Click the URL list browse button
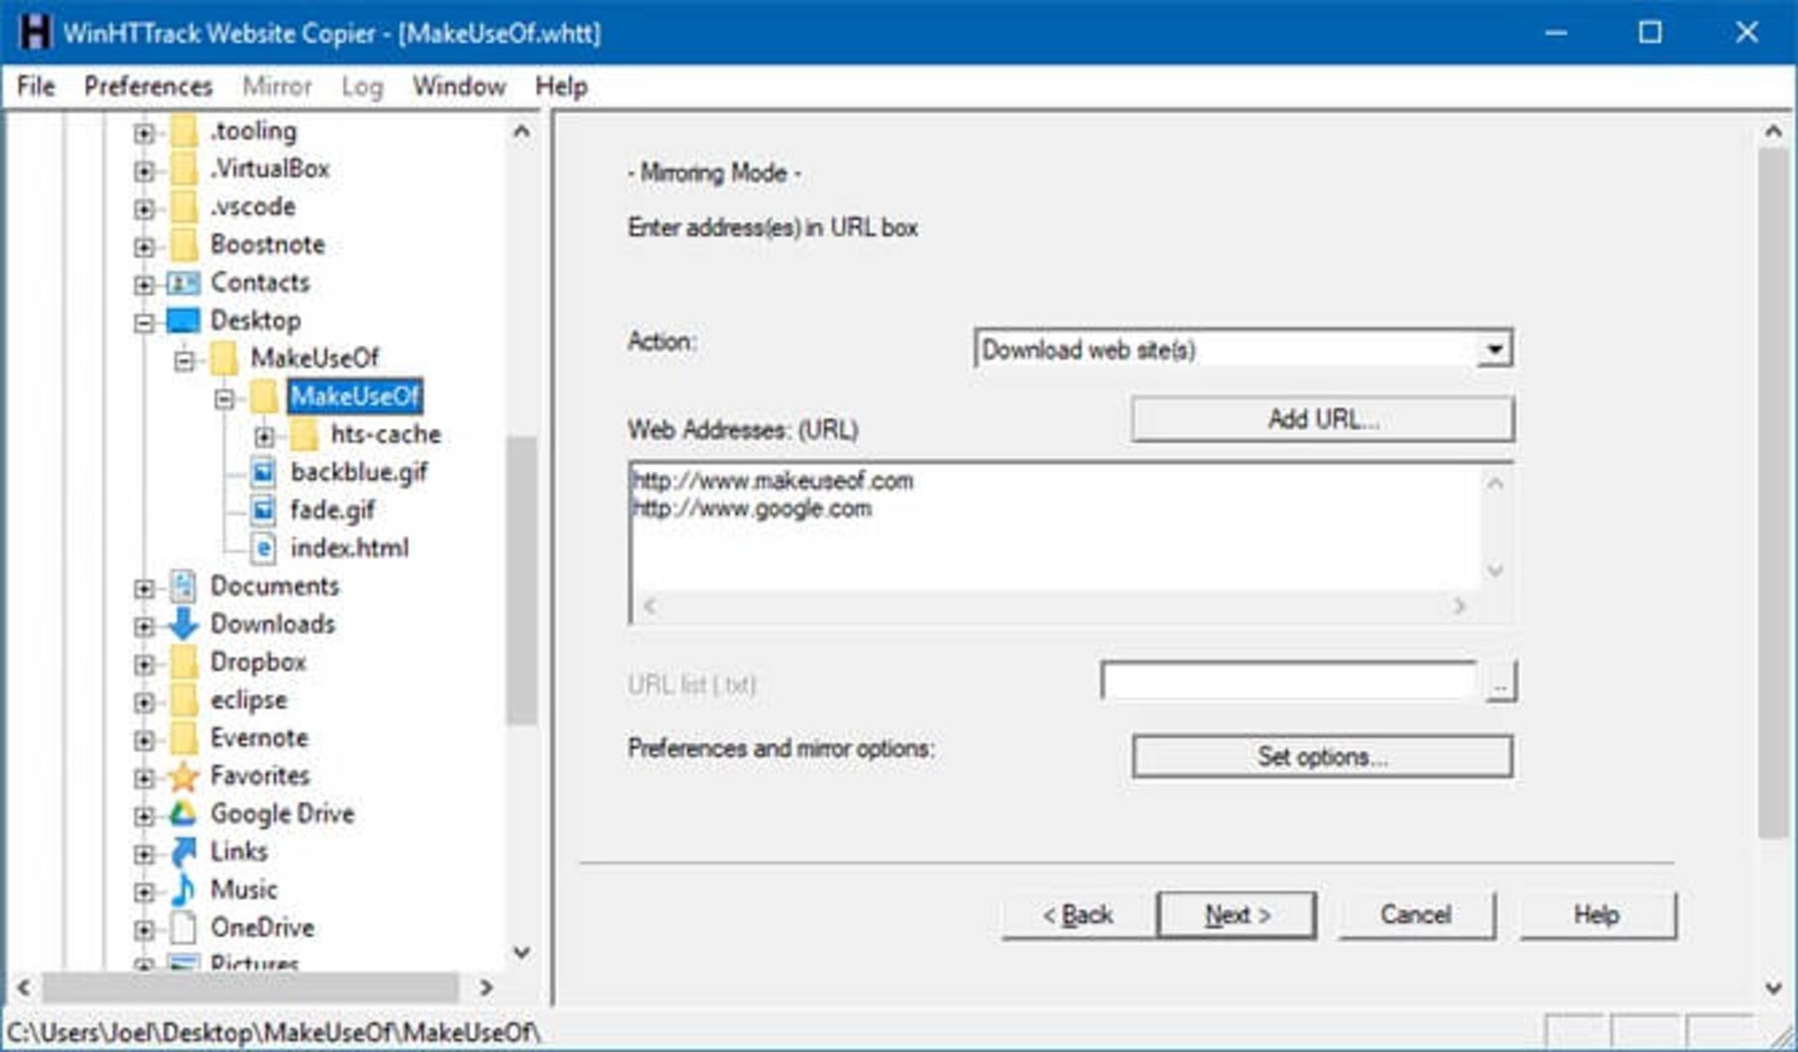 1500,684
